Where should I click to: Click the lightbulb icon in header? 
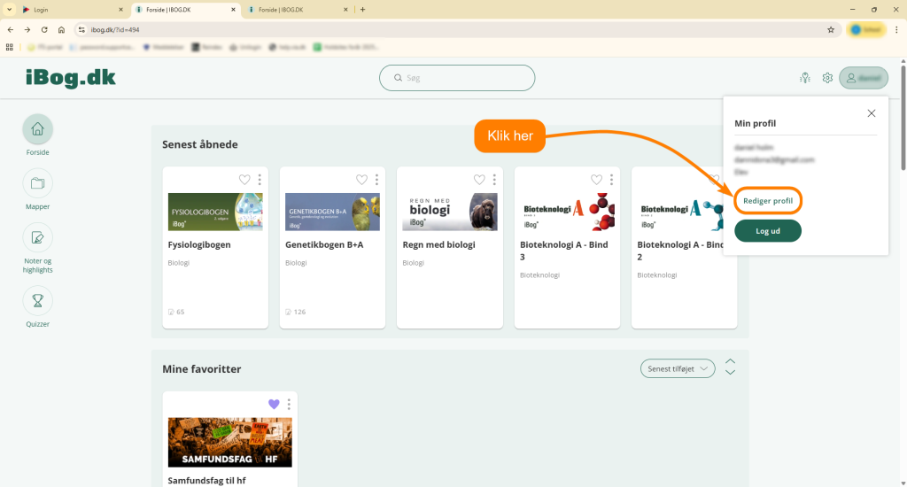tap(804, 78)
